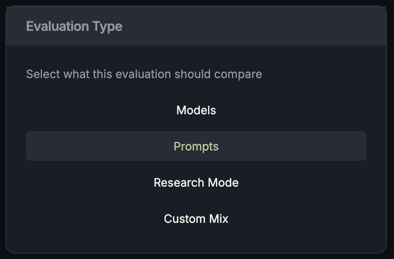394x259 pixels.
Task: Click the Evaluation Type header
Action: coord(74,26)
